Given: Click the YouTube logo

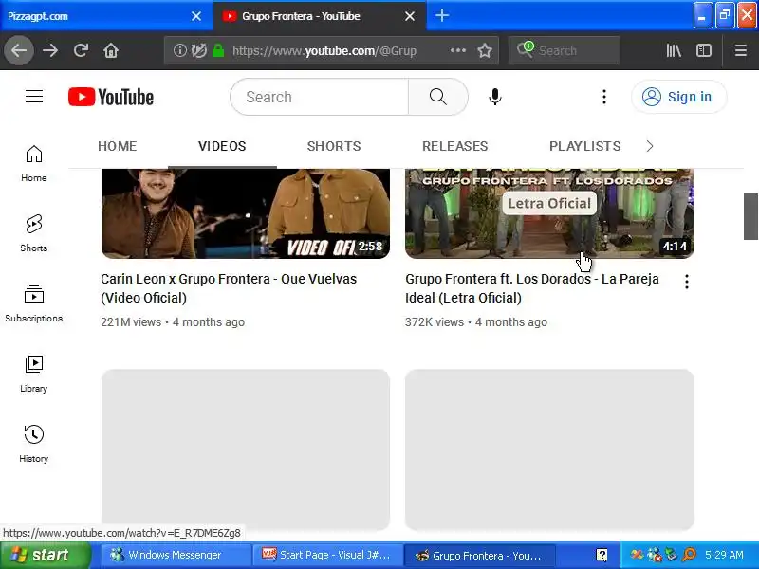Looking at the screenshot, I should pyautogui.click(x=111, y=97).
